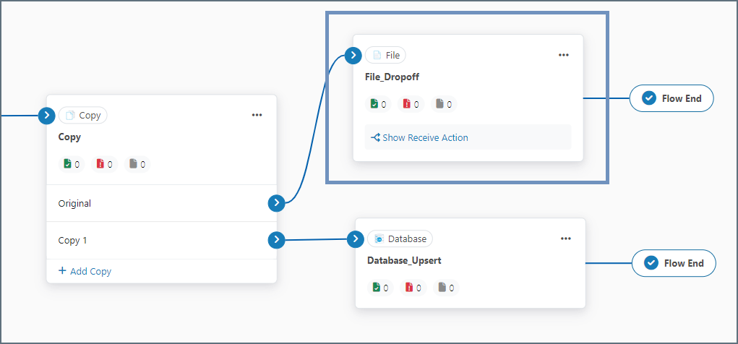This screenshot has height=344, width=738.
Task: Click the Copy 1 output connector arrow
Action: coord(275,239)
